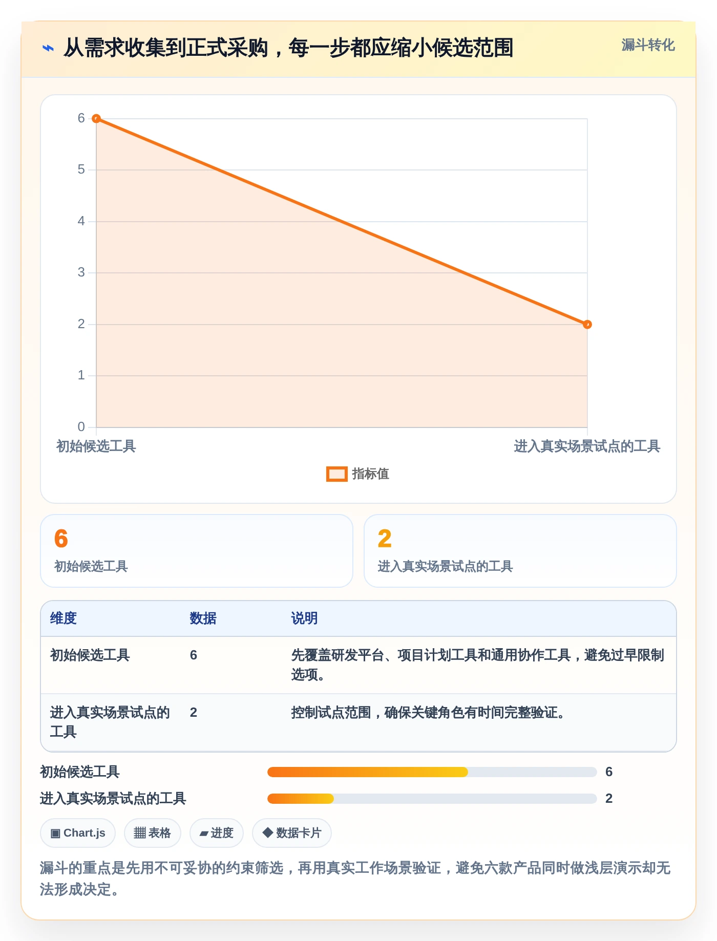Click the 说明 column header
This screenshot has height=941, width=717.
[x=304, y=618]
